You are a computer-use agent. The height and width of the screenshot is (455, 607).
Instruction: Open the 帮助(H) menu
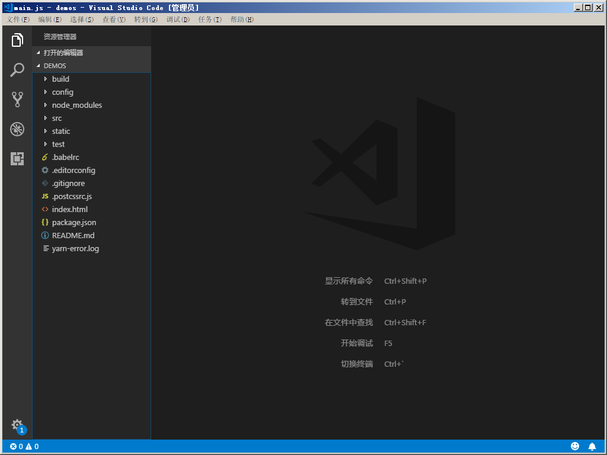pos(242,20)
